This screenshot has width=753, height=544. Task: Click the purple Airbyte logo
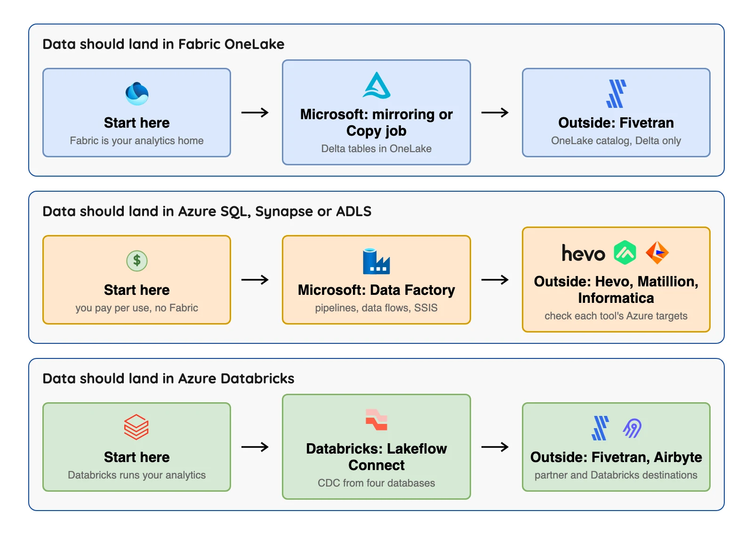point(632,428)
